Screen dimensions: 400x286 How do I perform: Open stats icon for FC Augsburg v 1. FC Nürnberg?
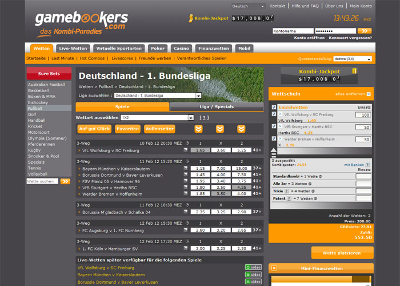coord(186,230)
